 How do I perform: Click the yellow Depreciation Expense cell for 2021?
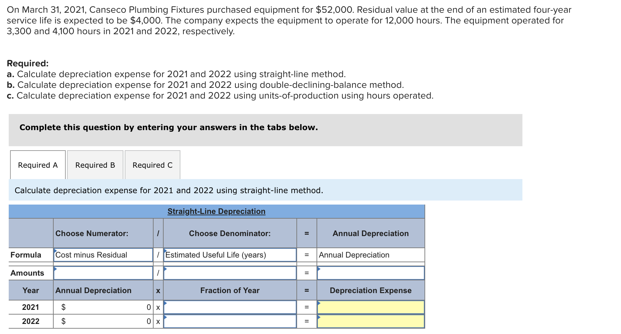371,307
